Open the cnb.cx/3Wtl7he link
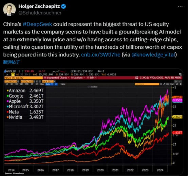 coord(101,55)
